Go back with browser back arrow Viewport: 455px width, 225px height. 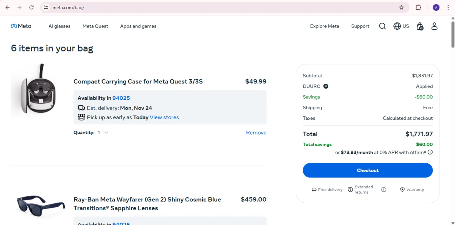point(8,8)
